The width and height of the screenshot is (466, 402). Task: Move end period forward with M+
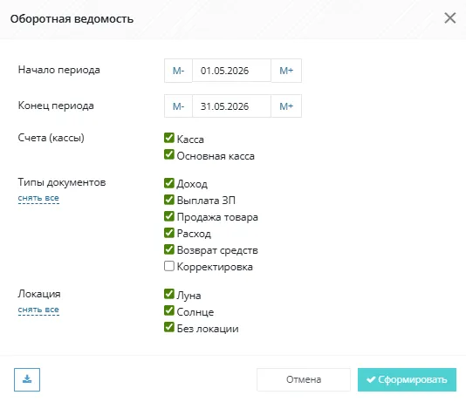[286, 106]
